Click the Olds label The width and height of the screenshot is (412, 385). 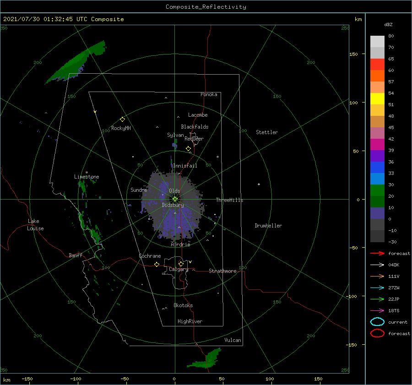[x=174, y=191]
